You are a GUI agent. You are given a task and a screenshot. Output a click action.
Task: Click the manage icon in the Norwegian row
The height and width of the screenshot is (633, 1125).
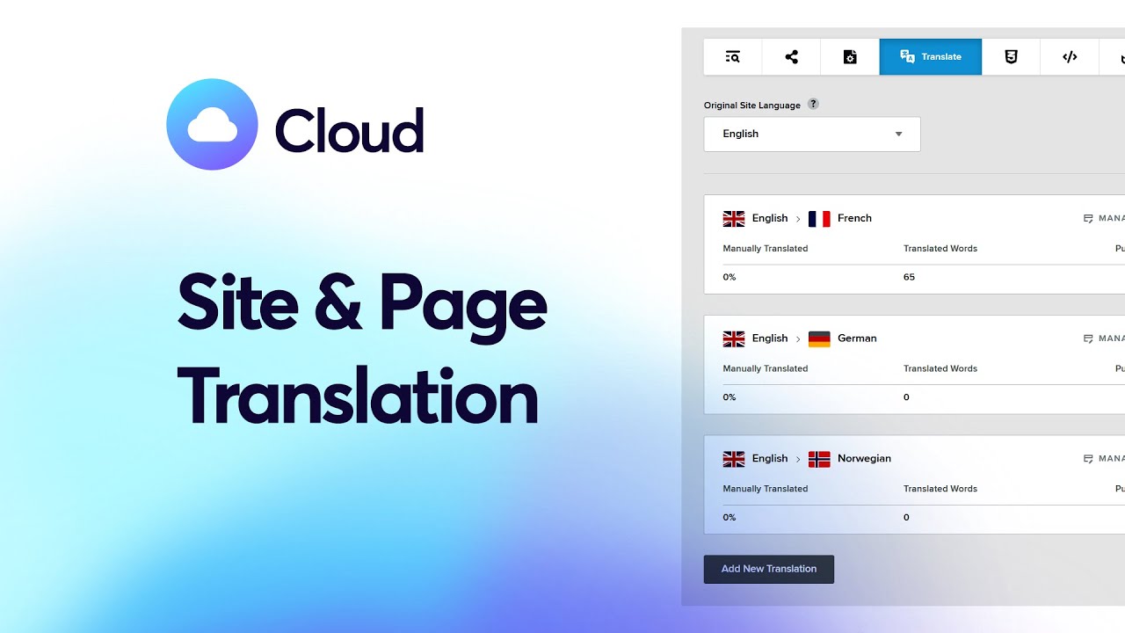tap(1088, 459)
